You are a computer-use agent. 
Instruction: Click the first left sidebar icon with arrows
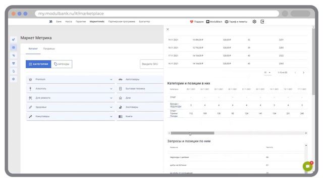point(14,39)
